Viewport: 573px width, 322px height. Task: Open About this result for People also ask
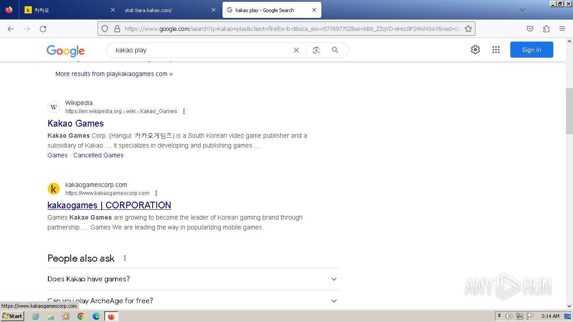[x=125, y=258]
